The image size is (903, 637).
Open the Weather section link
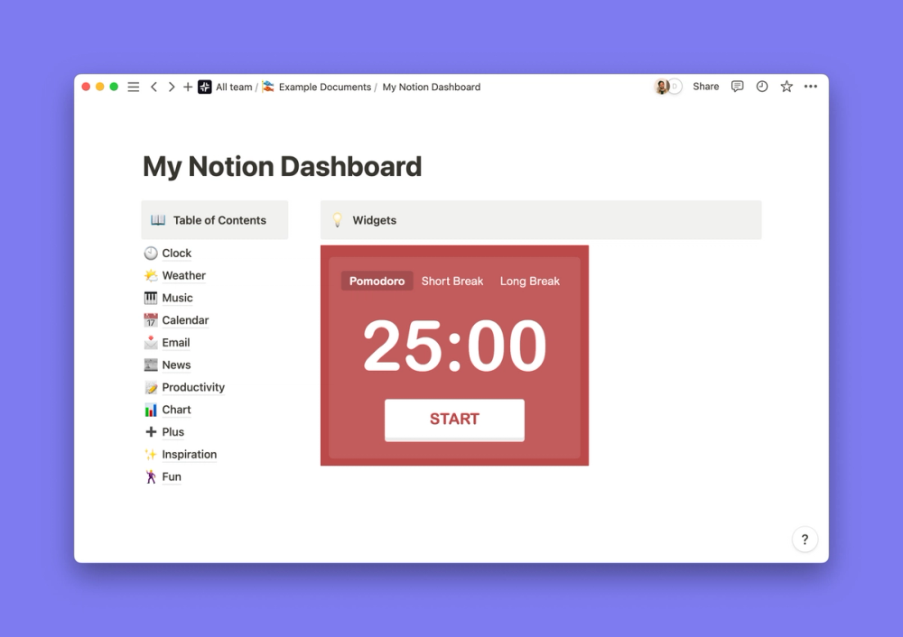(183, 275)
